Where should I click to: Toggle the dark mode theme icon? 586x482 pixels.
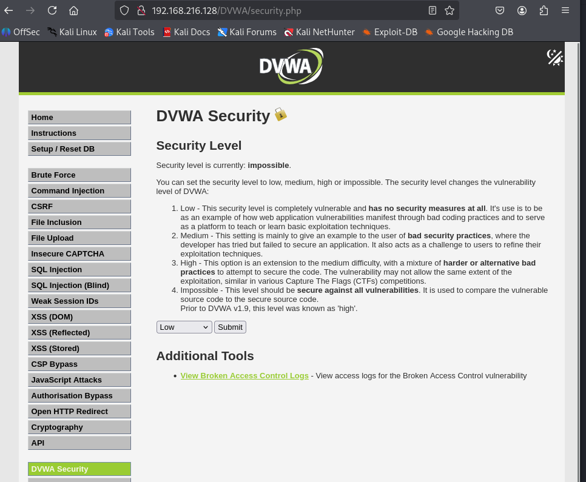555,58
